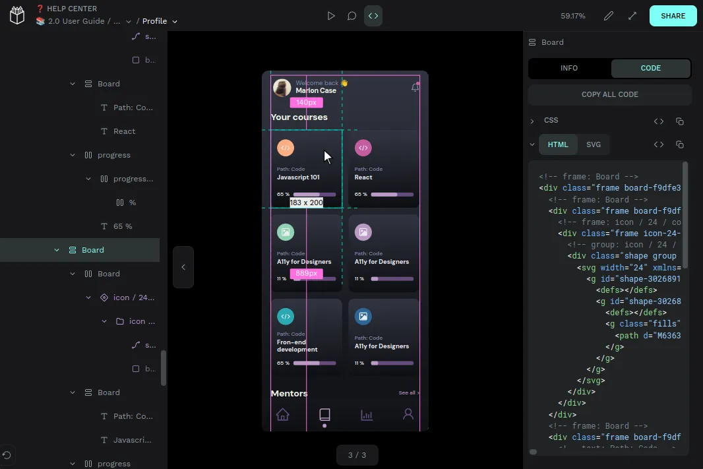Select the SVG markup tab

pos(594,144)
